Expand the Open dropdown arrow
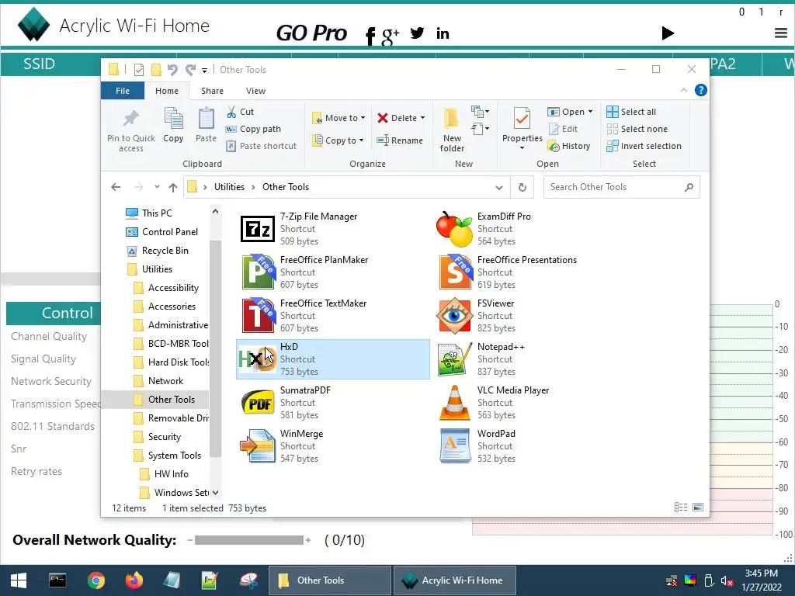The height and width of the screenshot is (596, 795). click(590, 112)
